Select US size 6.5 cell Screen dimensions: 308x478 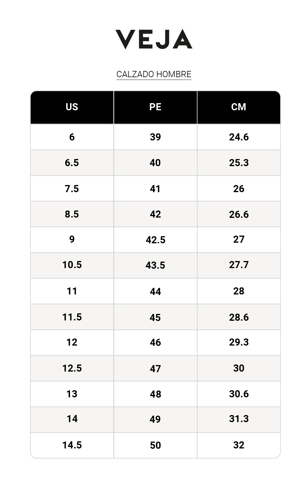coord(72,163)
